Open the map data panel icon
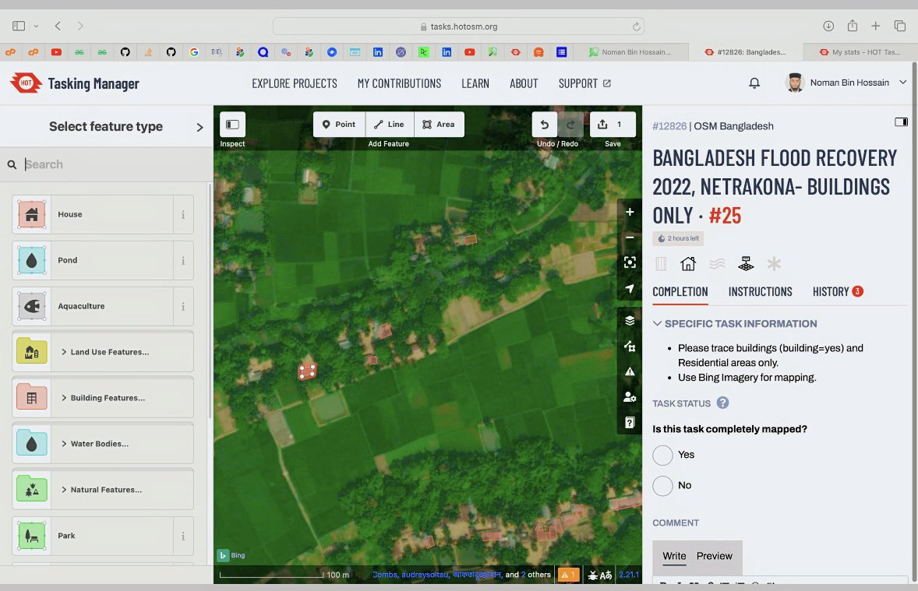 630,346
